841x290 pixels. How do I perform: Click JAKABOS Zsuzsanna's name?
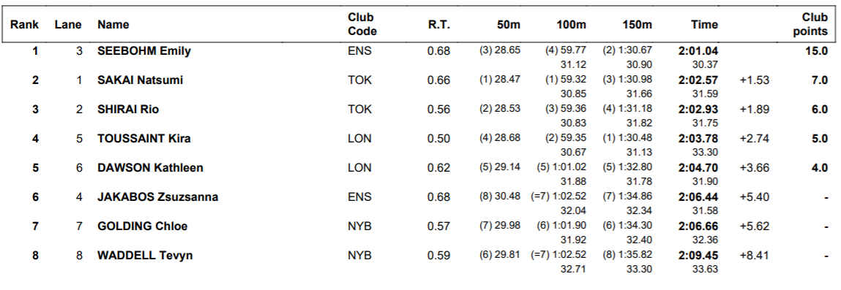click(157, 197)
